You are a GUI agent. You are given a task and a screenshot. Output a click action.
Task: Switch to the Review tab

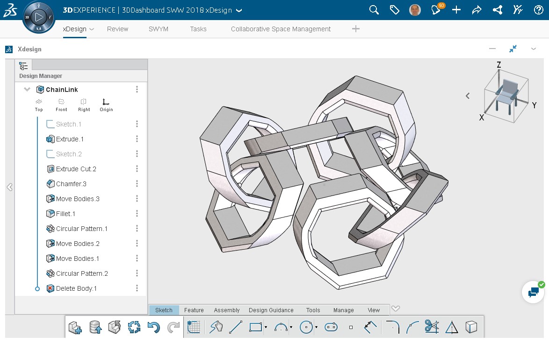pos(118,29)
